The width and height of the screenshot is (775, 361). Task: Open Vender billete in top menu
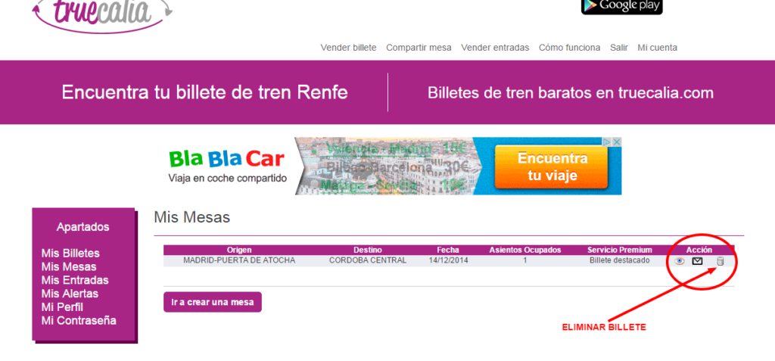[x=348, y=47]
